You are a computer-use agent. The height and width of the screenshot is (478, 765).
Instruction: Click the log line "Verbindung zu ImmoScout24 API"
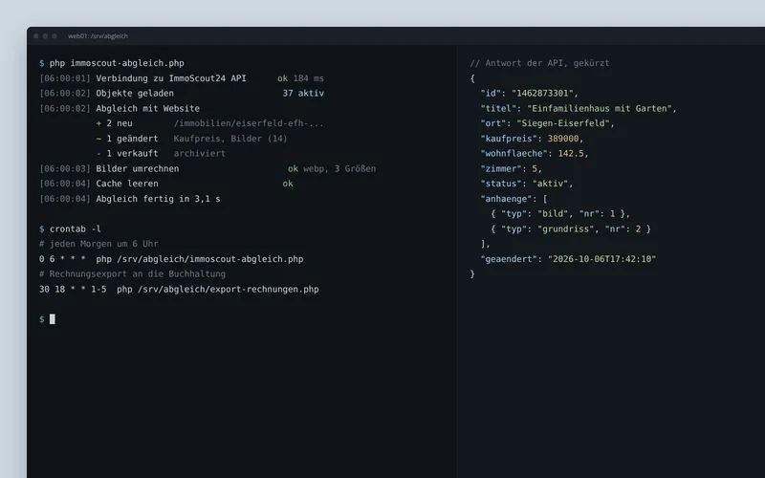[x=171, y=78]
